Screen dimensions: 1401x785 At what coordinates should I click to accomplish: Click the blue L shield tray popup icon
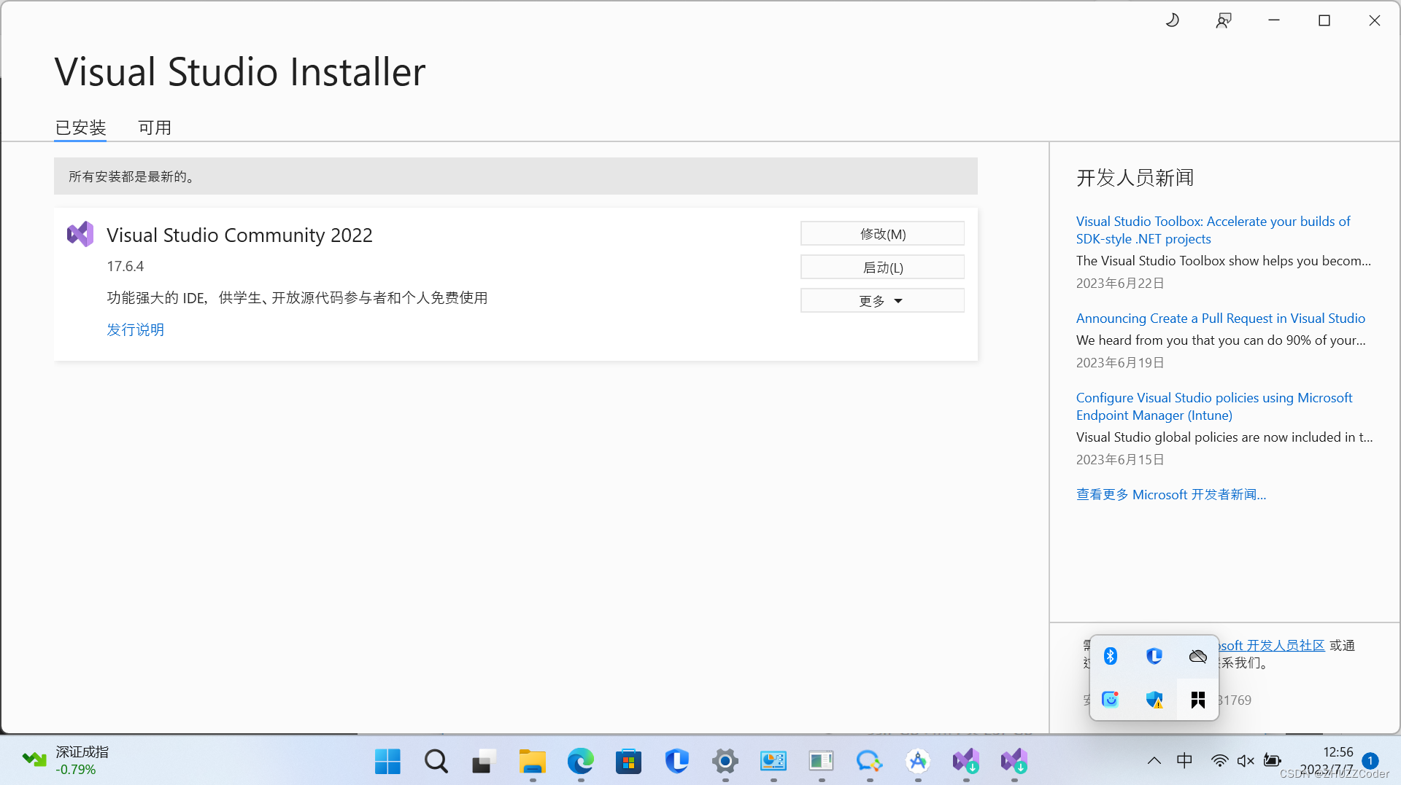pos(1154,656)
